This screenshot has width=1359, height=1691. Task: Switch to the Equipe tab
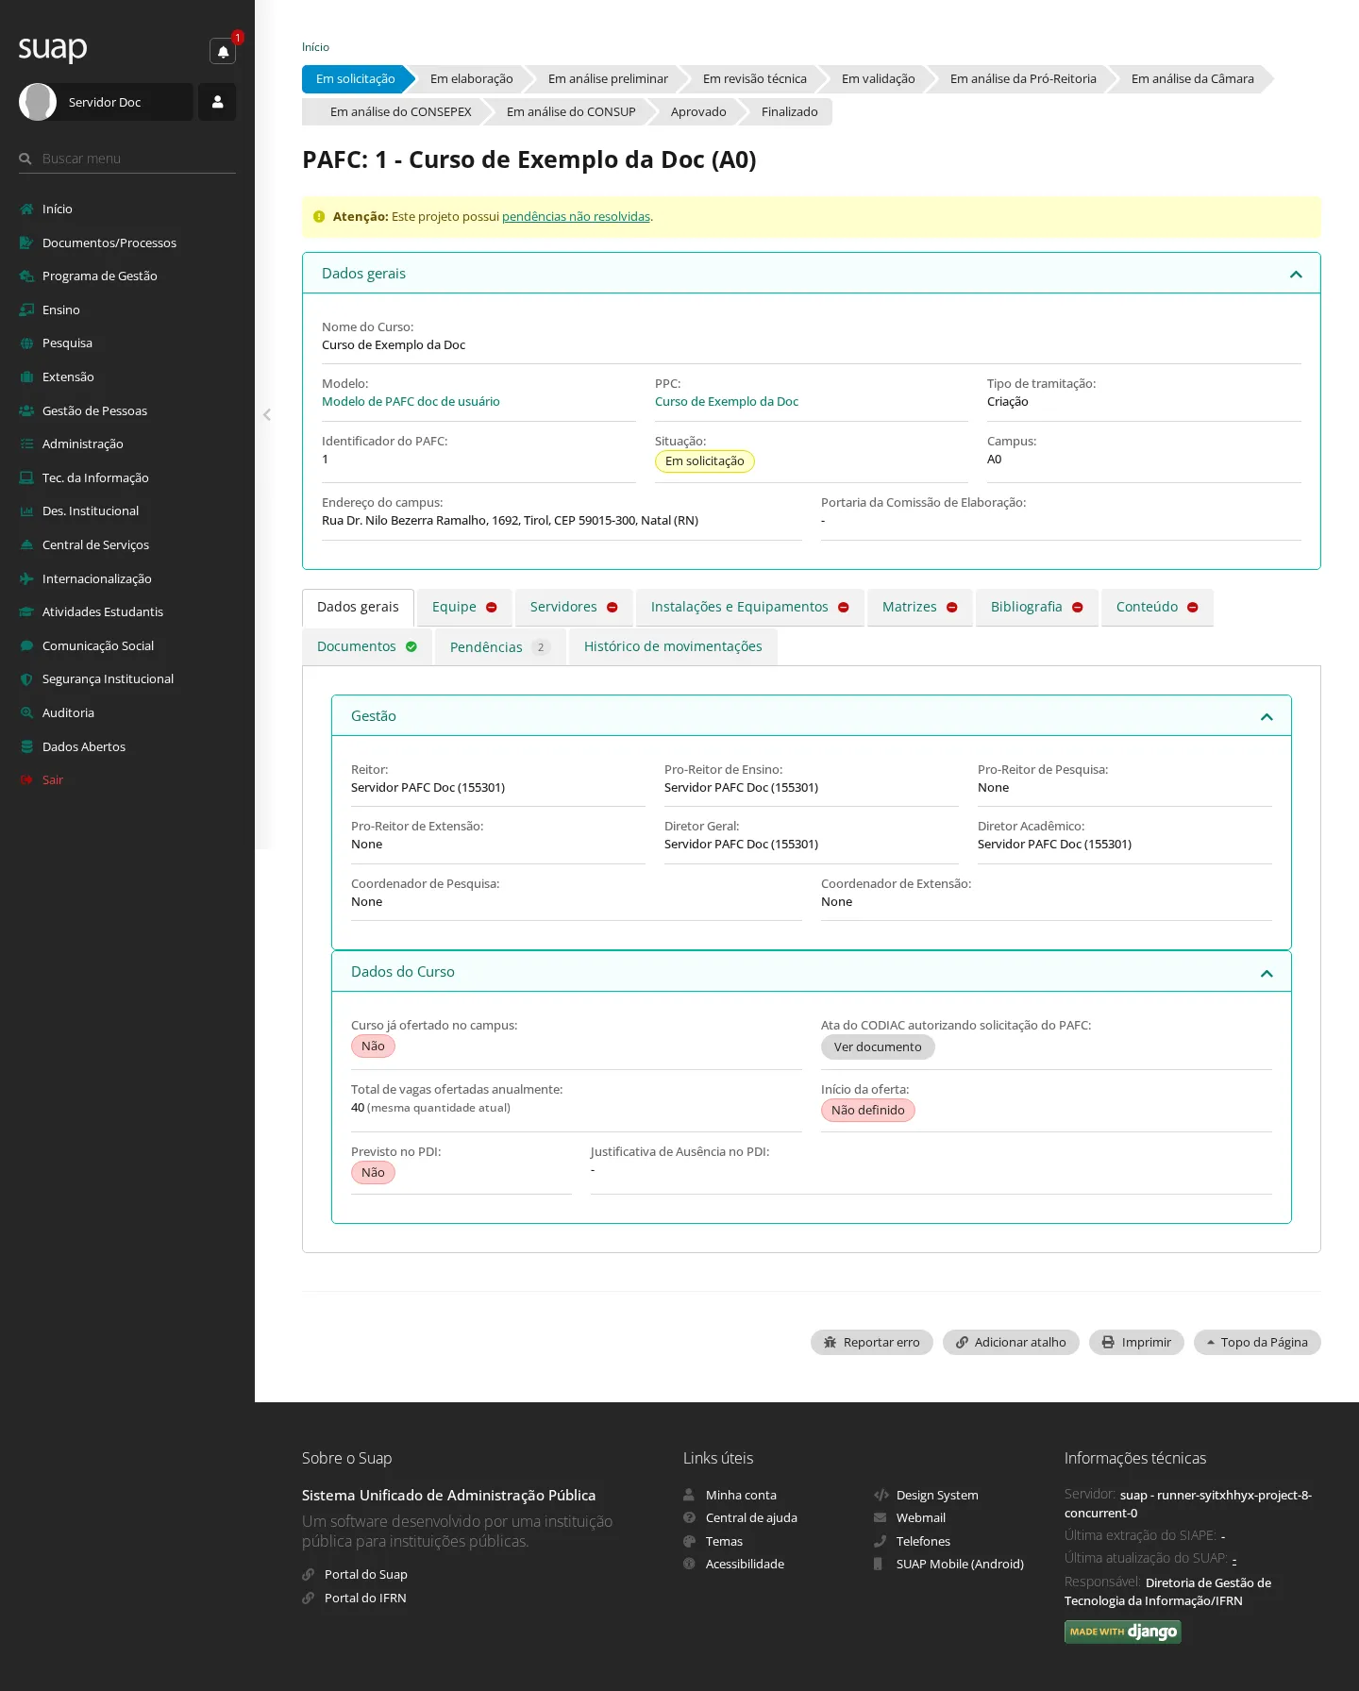(464, 607)
